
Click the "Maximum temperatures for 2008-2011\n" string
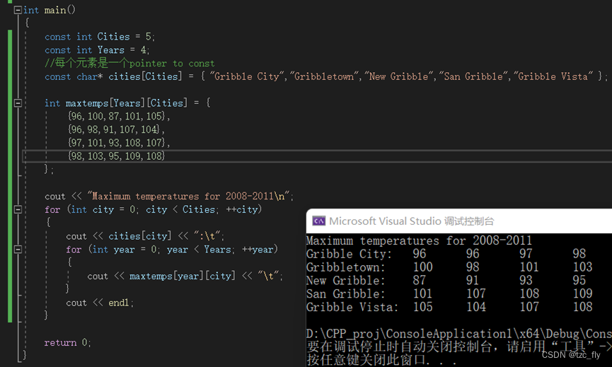tap(189, 196)
